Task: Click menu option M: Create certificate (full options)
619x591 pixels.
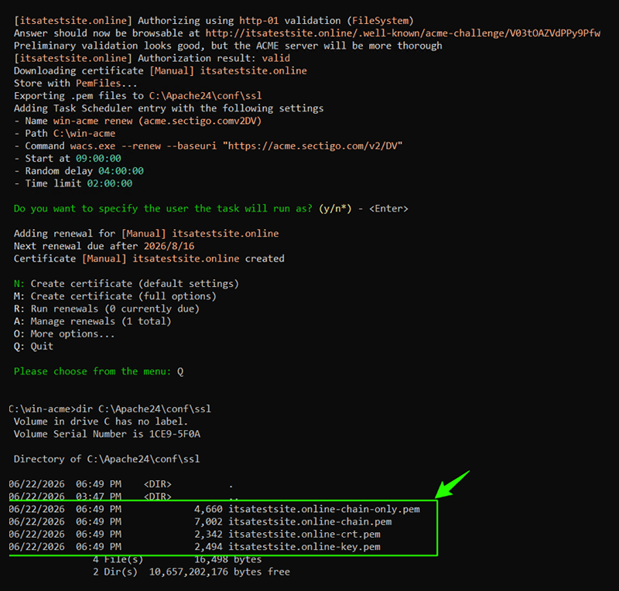Action: pos(115,296)
